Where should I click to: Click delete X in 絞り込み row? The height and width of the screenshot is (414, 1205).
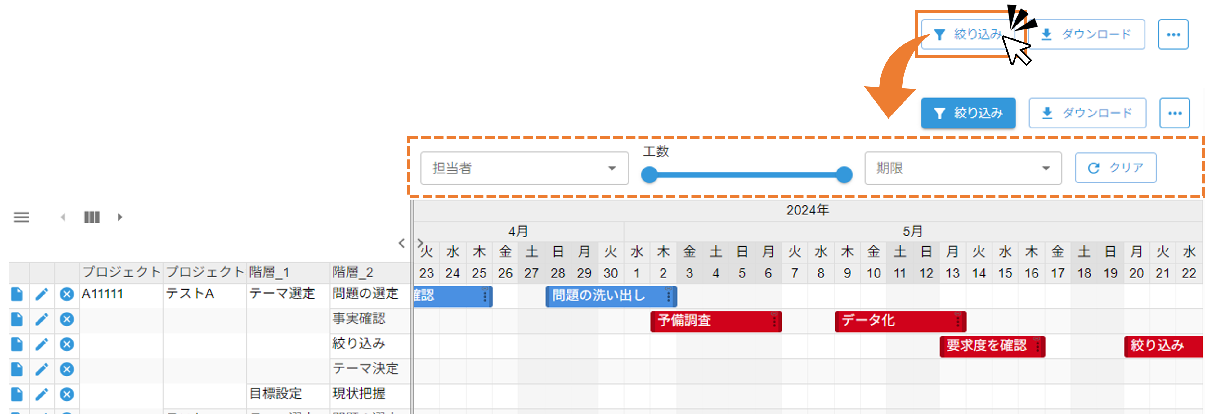[x=67, y=344]
